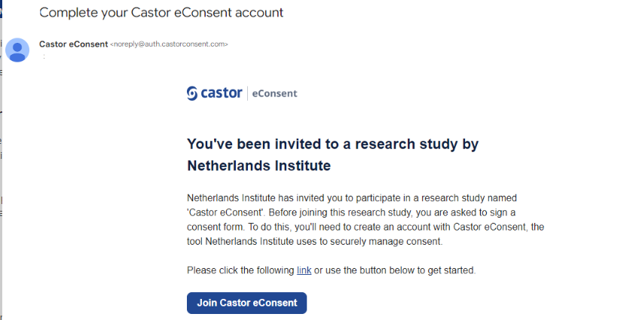Click the small dots beneath the sender name
This screenshot has width=627, height=320.
click(44, 56)
